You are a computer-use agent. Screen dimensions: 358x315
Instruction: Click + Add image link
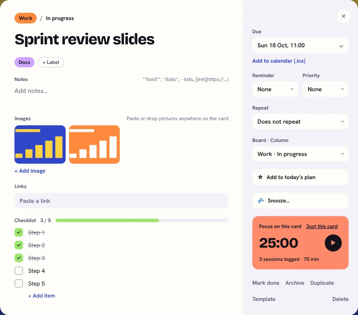(30, 171)
